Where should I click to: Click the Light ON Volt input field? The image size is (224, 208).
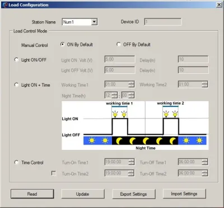(x=120, y=59)
